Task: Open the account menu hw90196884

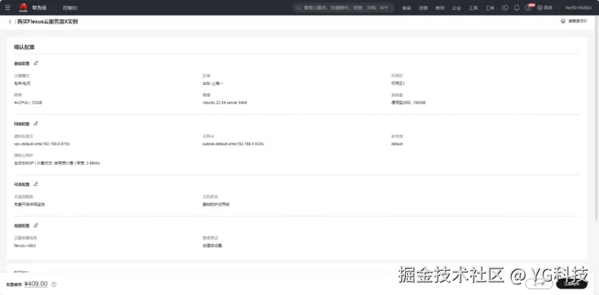Action: pyautogui.click(x=578, y=8)
